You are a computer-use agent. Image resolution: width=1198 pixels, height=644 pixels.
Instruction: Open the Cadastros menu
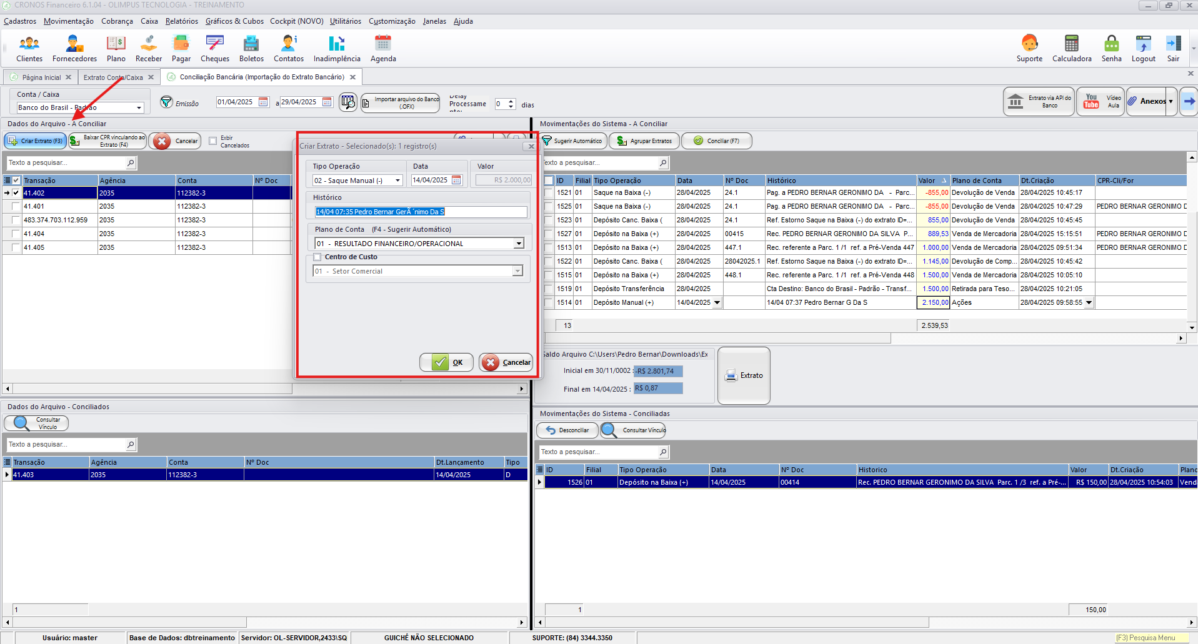coord(20,21)
